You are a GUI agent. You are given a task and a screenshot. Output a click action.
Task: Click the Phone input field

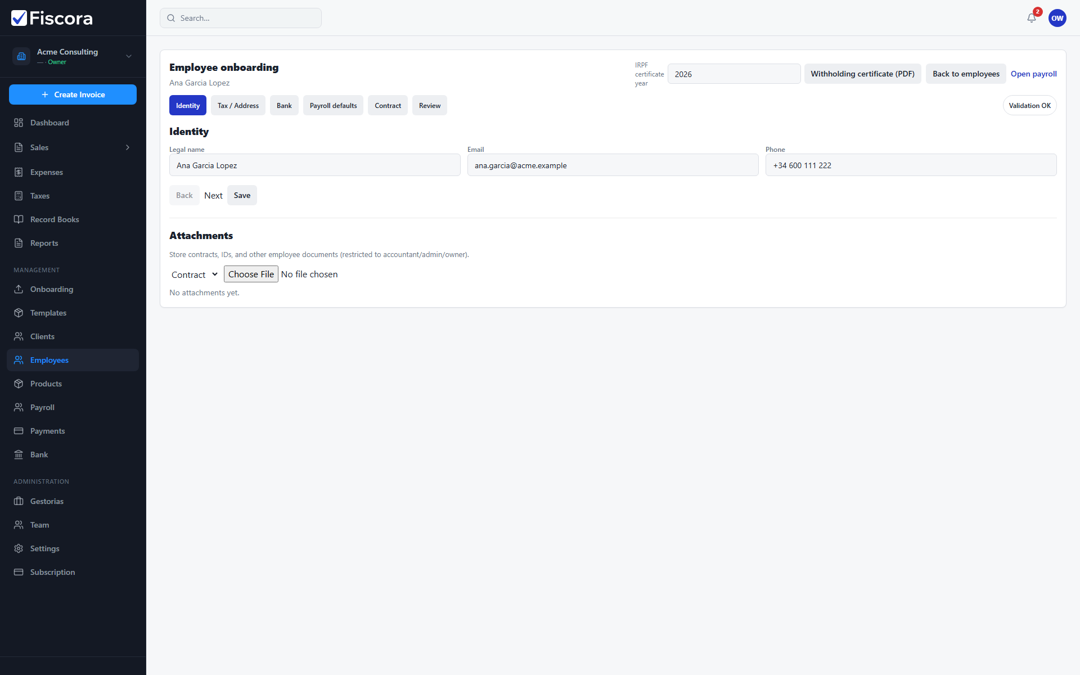[x=911, y=165]
